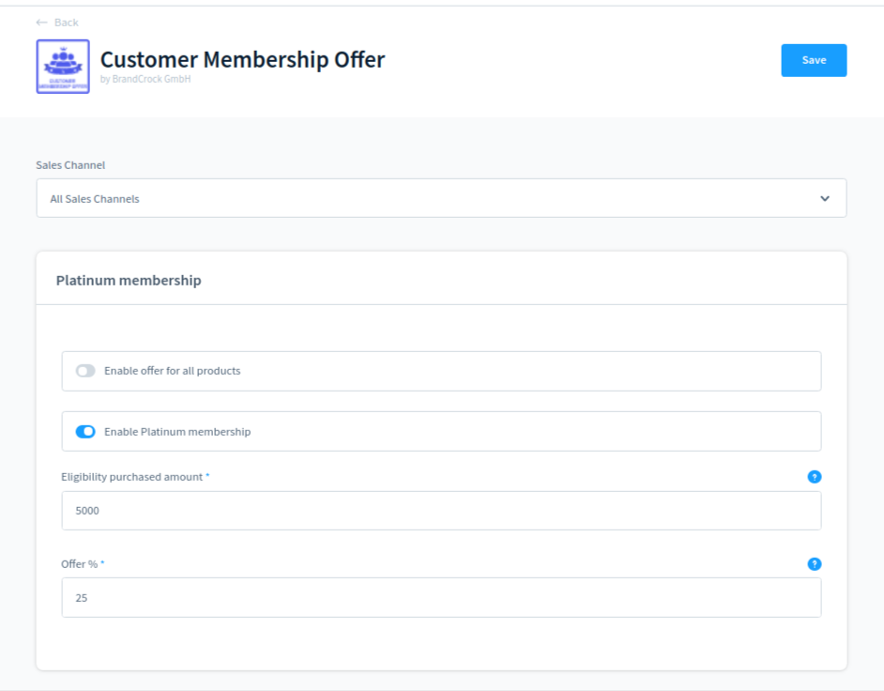Click the Sales Channel label
Image resolution: width=884 pixels, height=691 pixels.
point(70,165)
